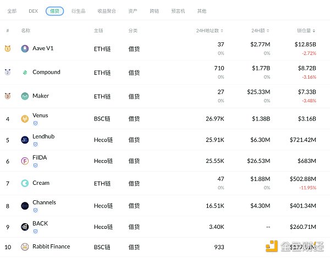
Task: Open the 收益聚合 tab
Action: pos(106,11)
